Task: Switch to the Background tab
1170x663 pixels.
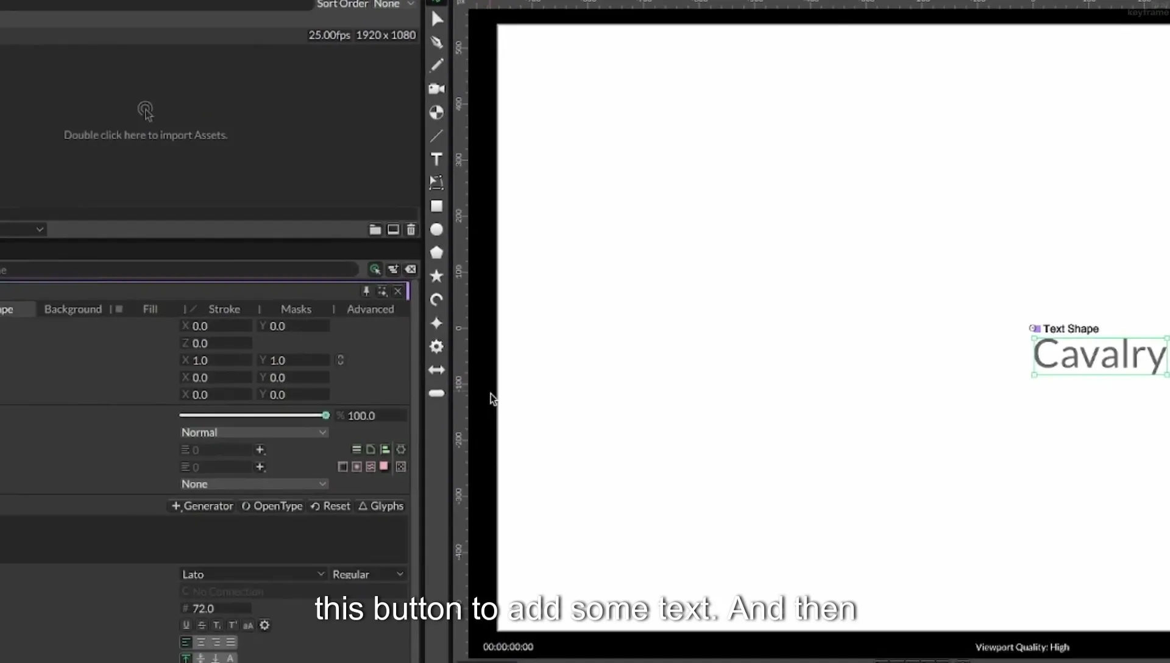Action: click(x=73, y=310)
